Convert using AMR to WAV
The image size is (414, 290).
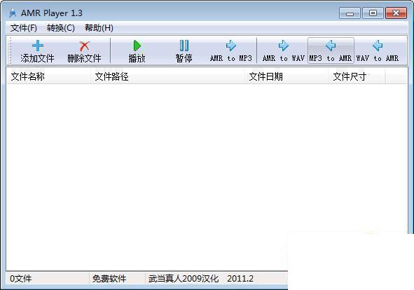(284, 50)
